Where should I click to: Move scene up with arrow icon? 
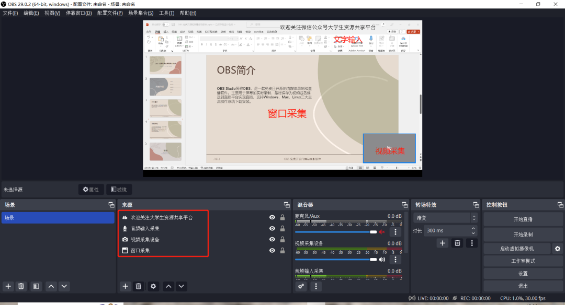click(x=51, y=286)
